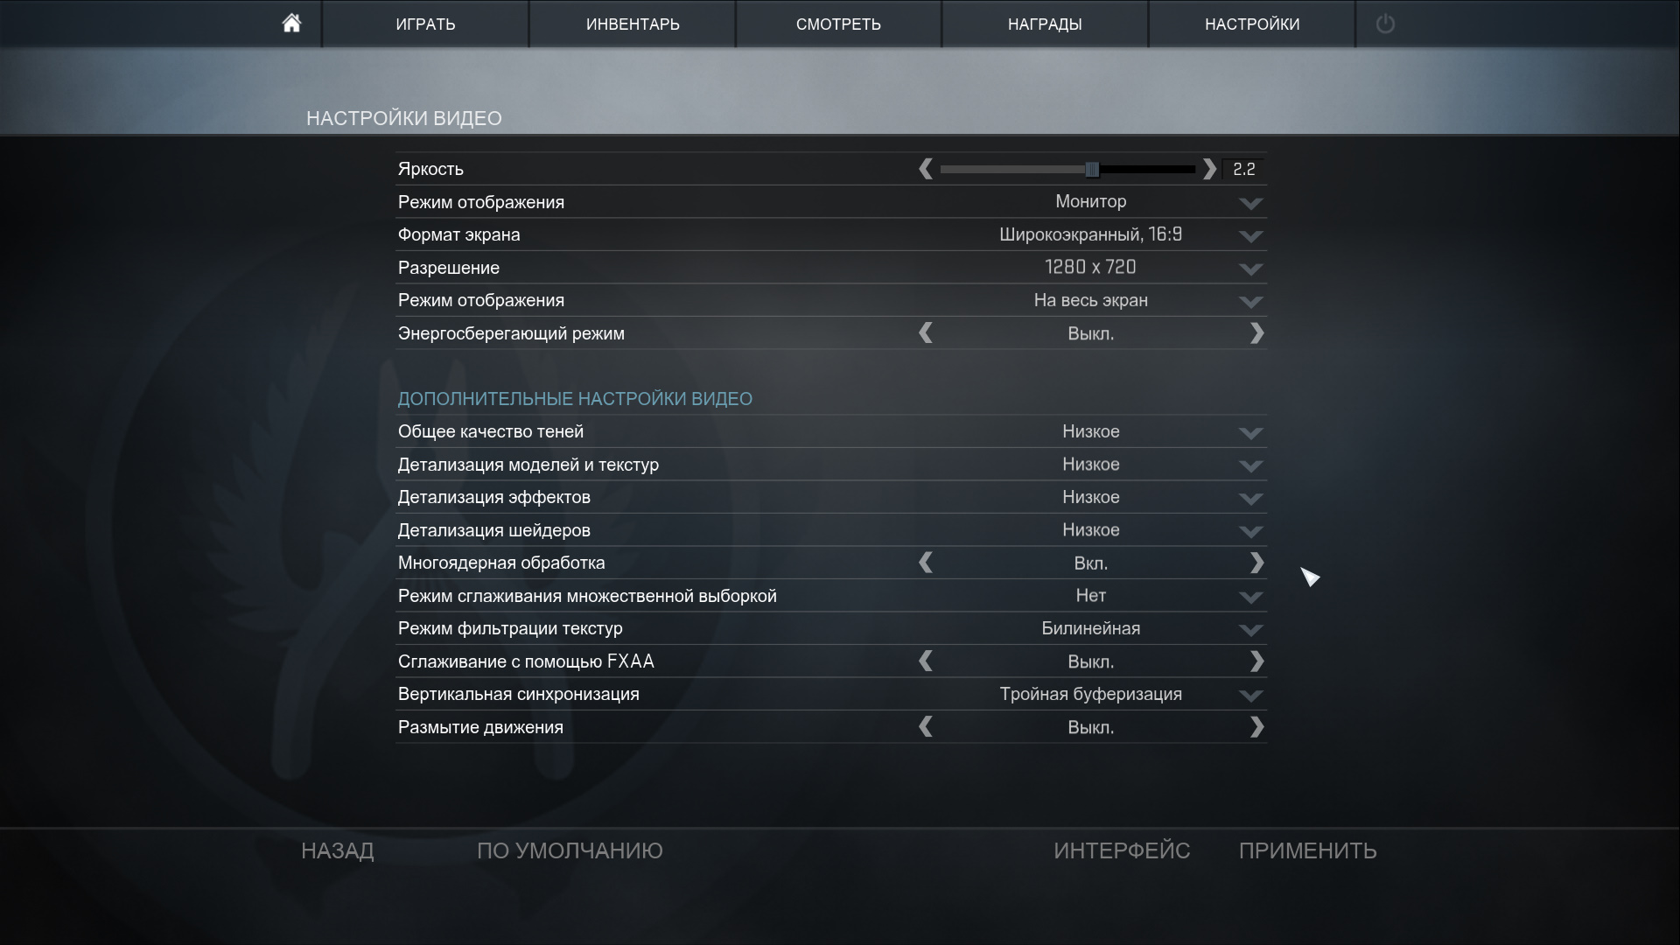Open the ИГРАТЬ menu tab

(x=425, y=24)
